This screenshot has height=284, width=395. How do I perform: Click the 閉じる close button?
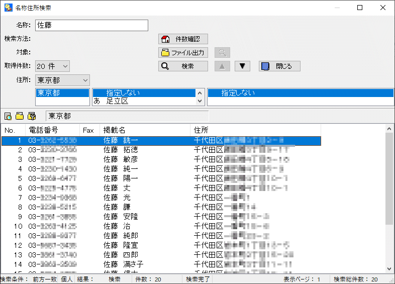pos(279,66)
